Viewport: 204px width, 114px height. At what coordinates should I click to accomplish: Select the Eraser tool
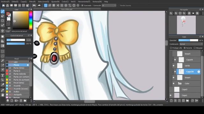[x=3, y=16]
